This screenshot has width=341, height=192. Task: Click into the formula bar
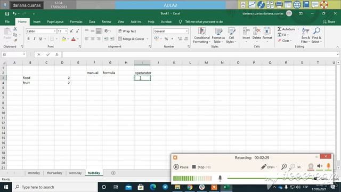pyautogui.click(x=199, y=54)
